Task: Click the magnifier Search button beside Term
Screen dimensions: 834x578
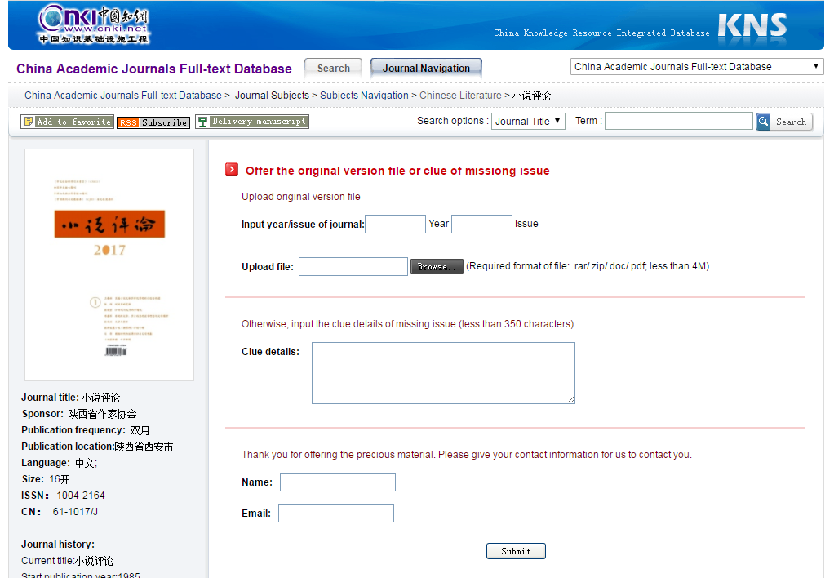Action: [784, 122]
